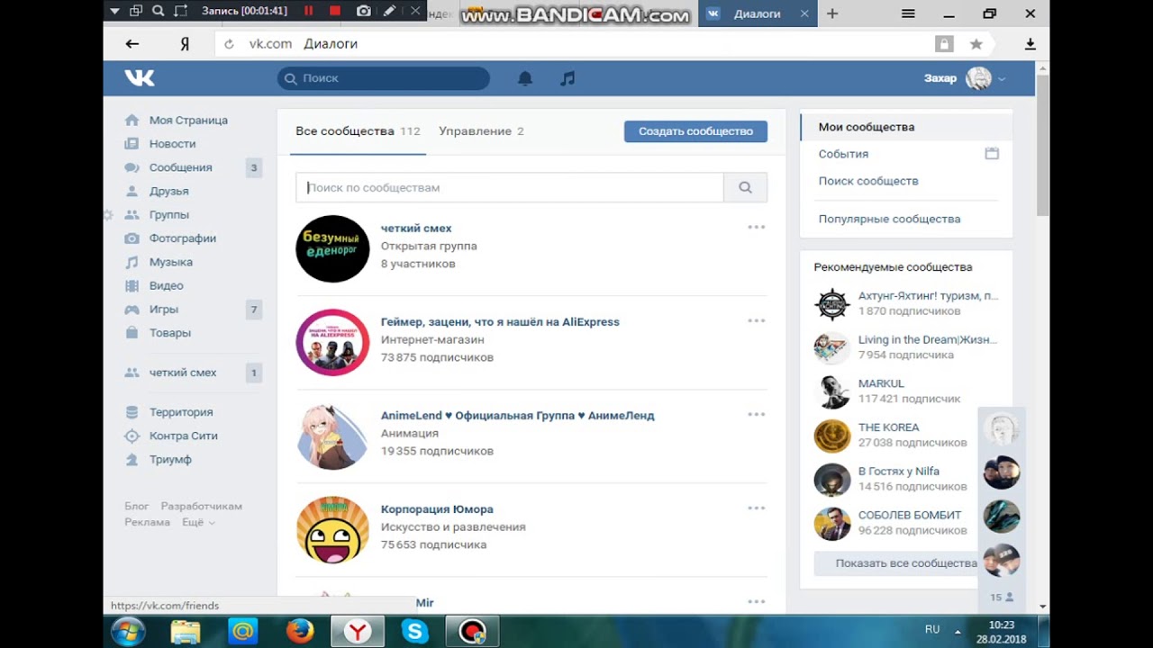Open Корпорация Юмора group title
Image resolution: width=1153 pixels, height=648 pixels.
[x=437, y=509]
